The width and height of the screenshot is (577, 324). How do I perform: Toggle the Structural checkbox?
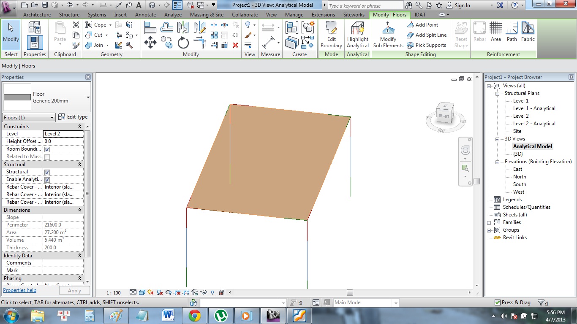[x=47, y=172]
